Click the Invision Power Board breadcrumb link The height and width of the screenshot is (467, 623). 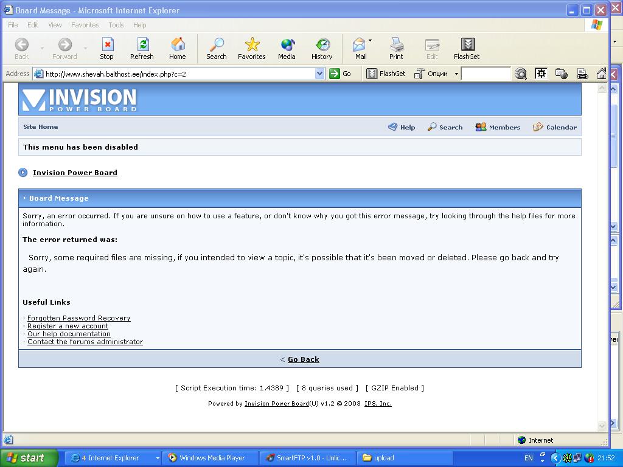tap(75, 173)
